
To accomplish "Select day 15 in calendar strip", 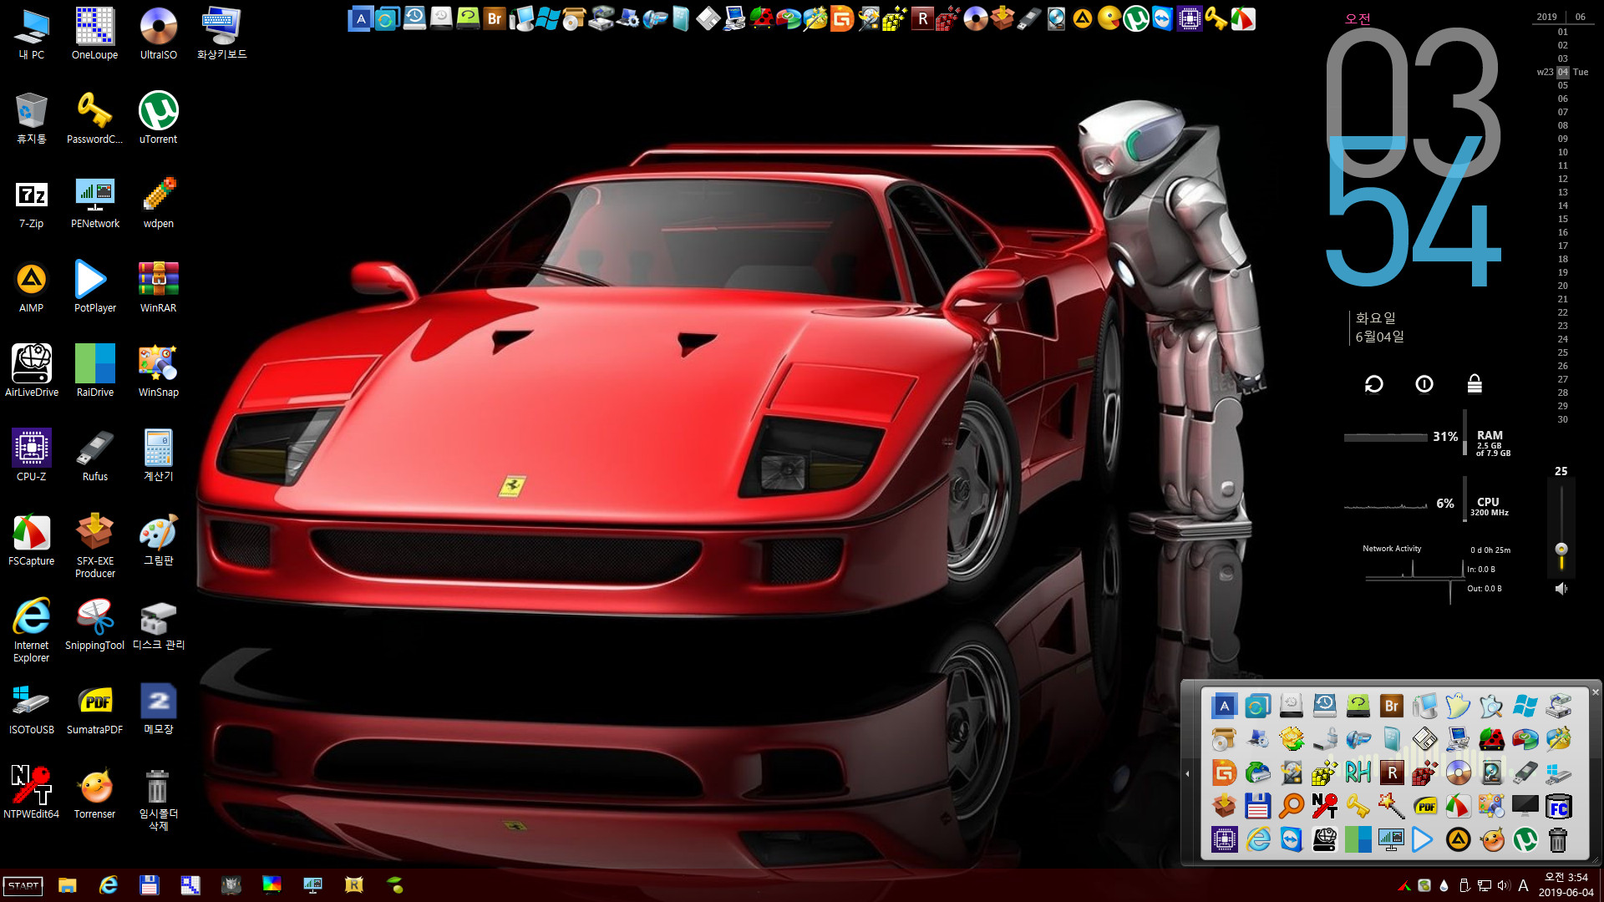I will pos(1562,219).
